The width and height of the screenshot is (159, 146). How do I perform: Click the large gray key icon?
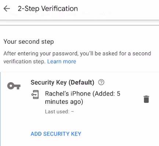[x=14, y=86]
